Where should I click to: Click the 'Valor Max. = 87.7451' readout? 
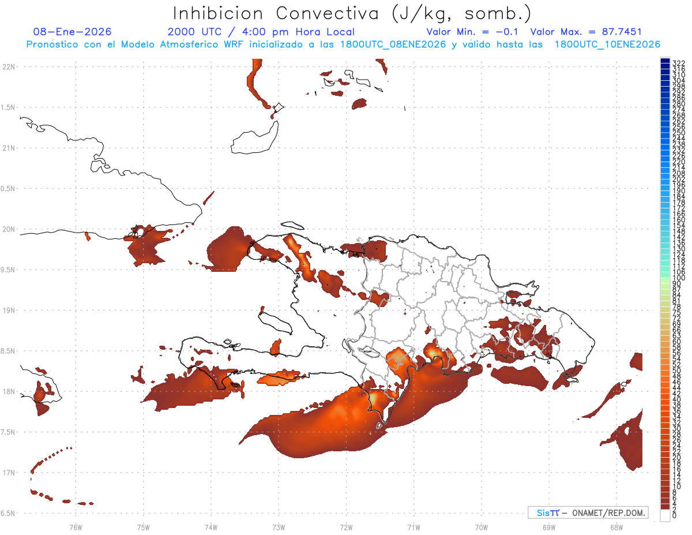point(586,32)
